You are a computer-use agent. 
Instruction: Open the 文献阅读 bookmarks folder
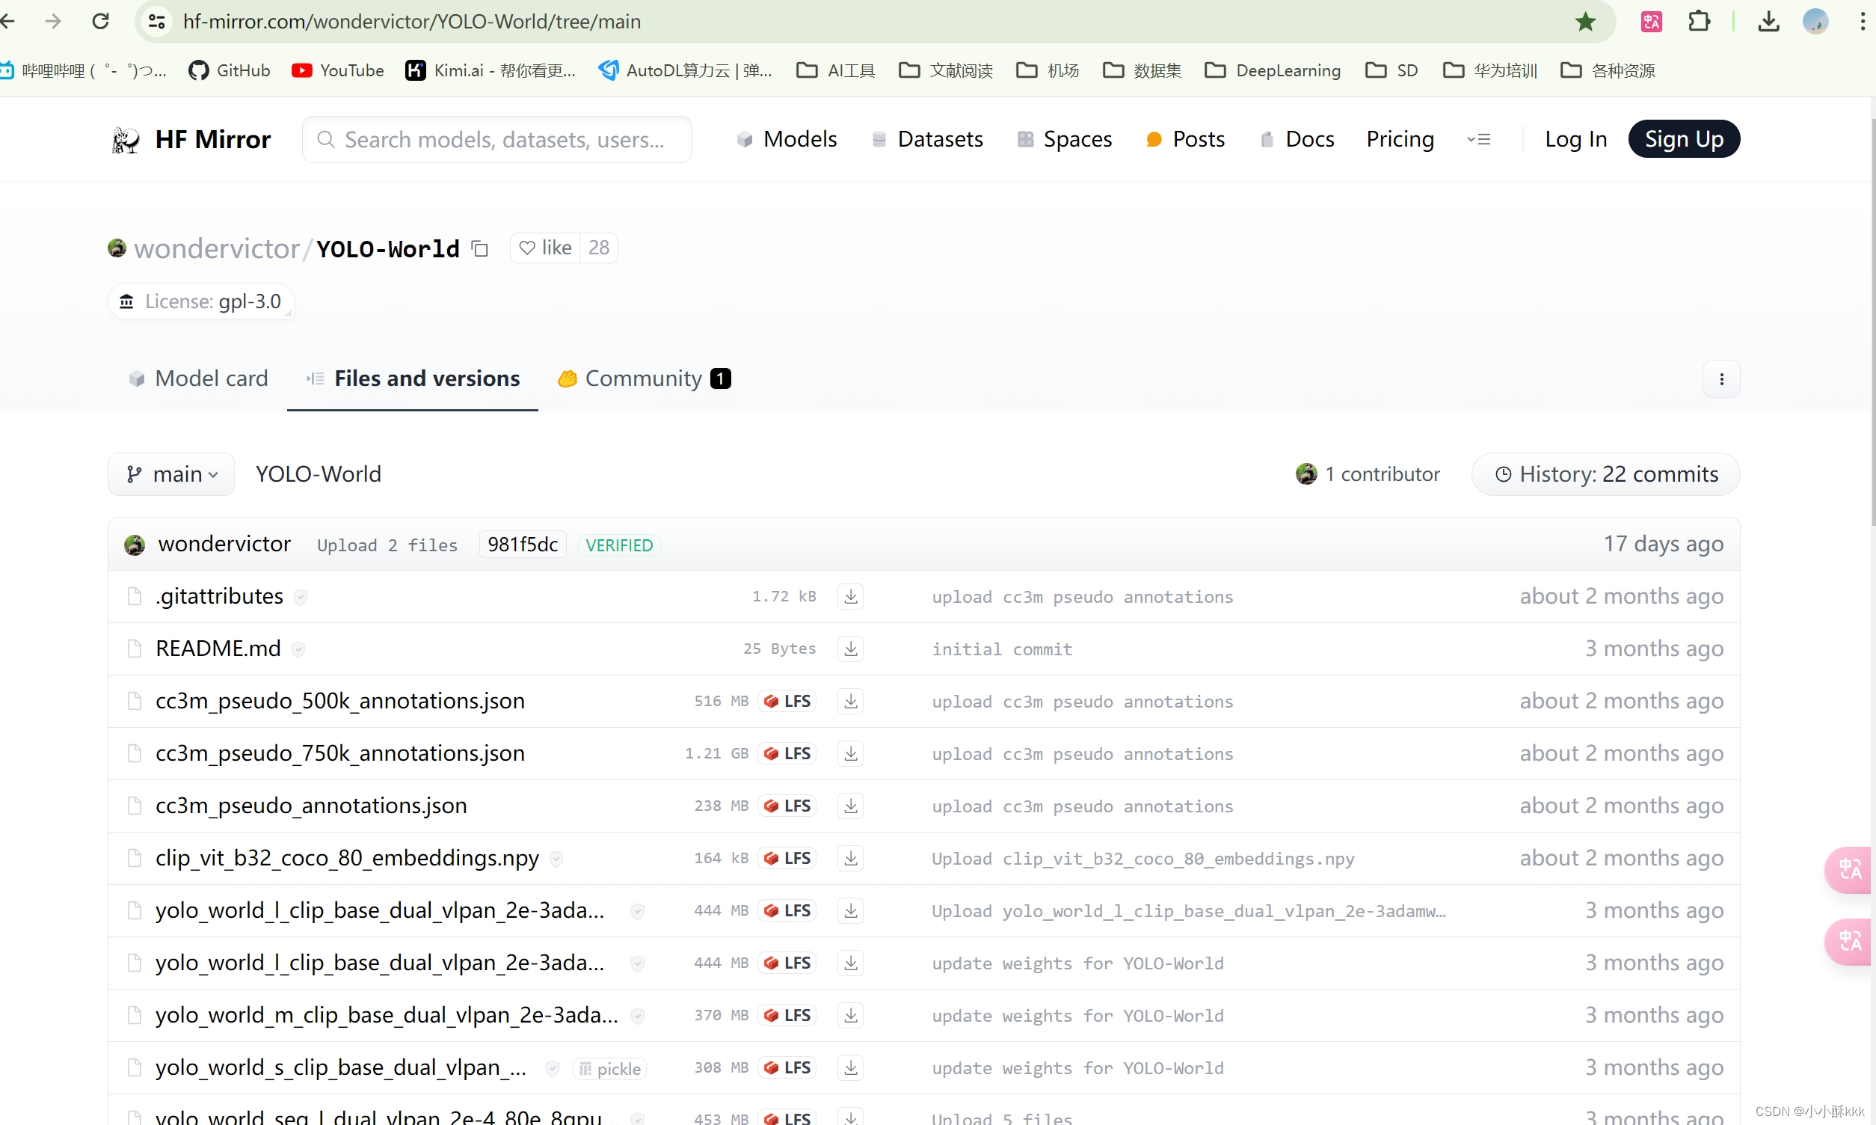[x=947, y=70]
